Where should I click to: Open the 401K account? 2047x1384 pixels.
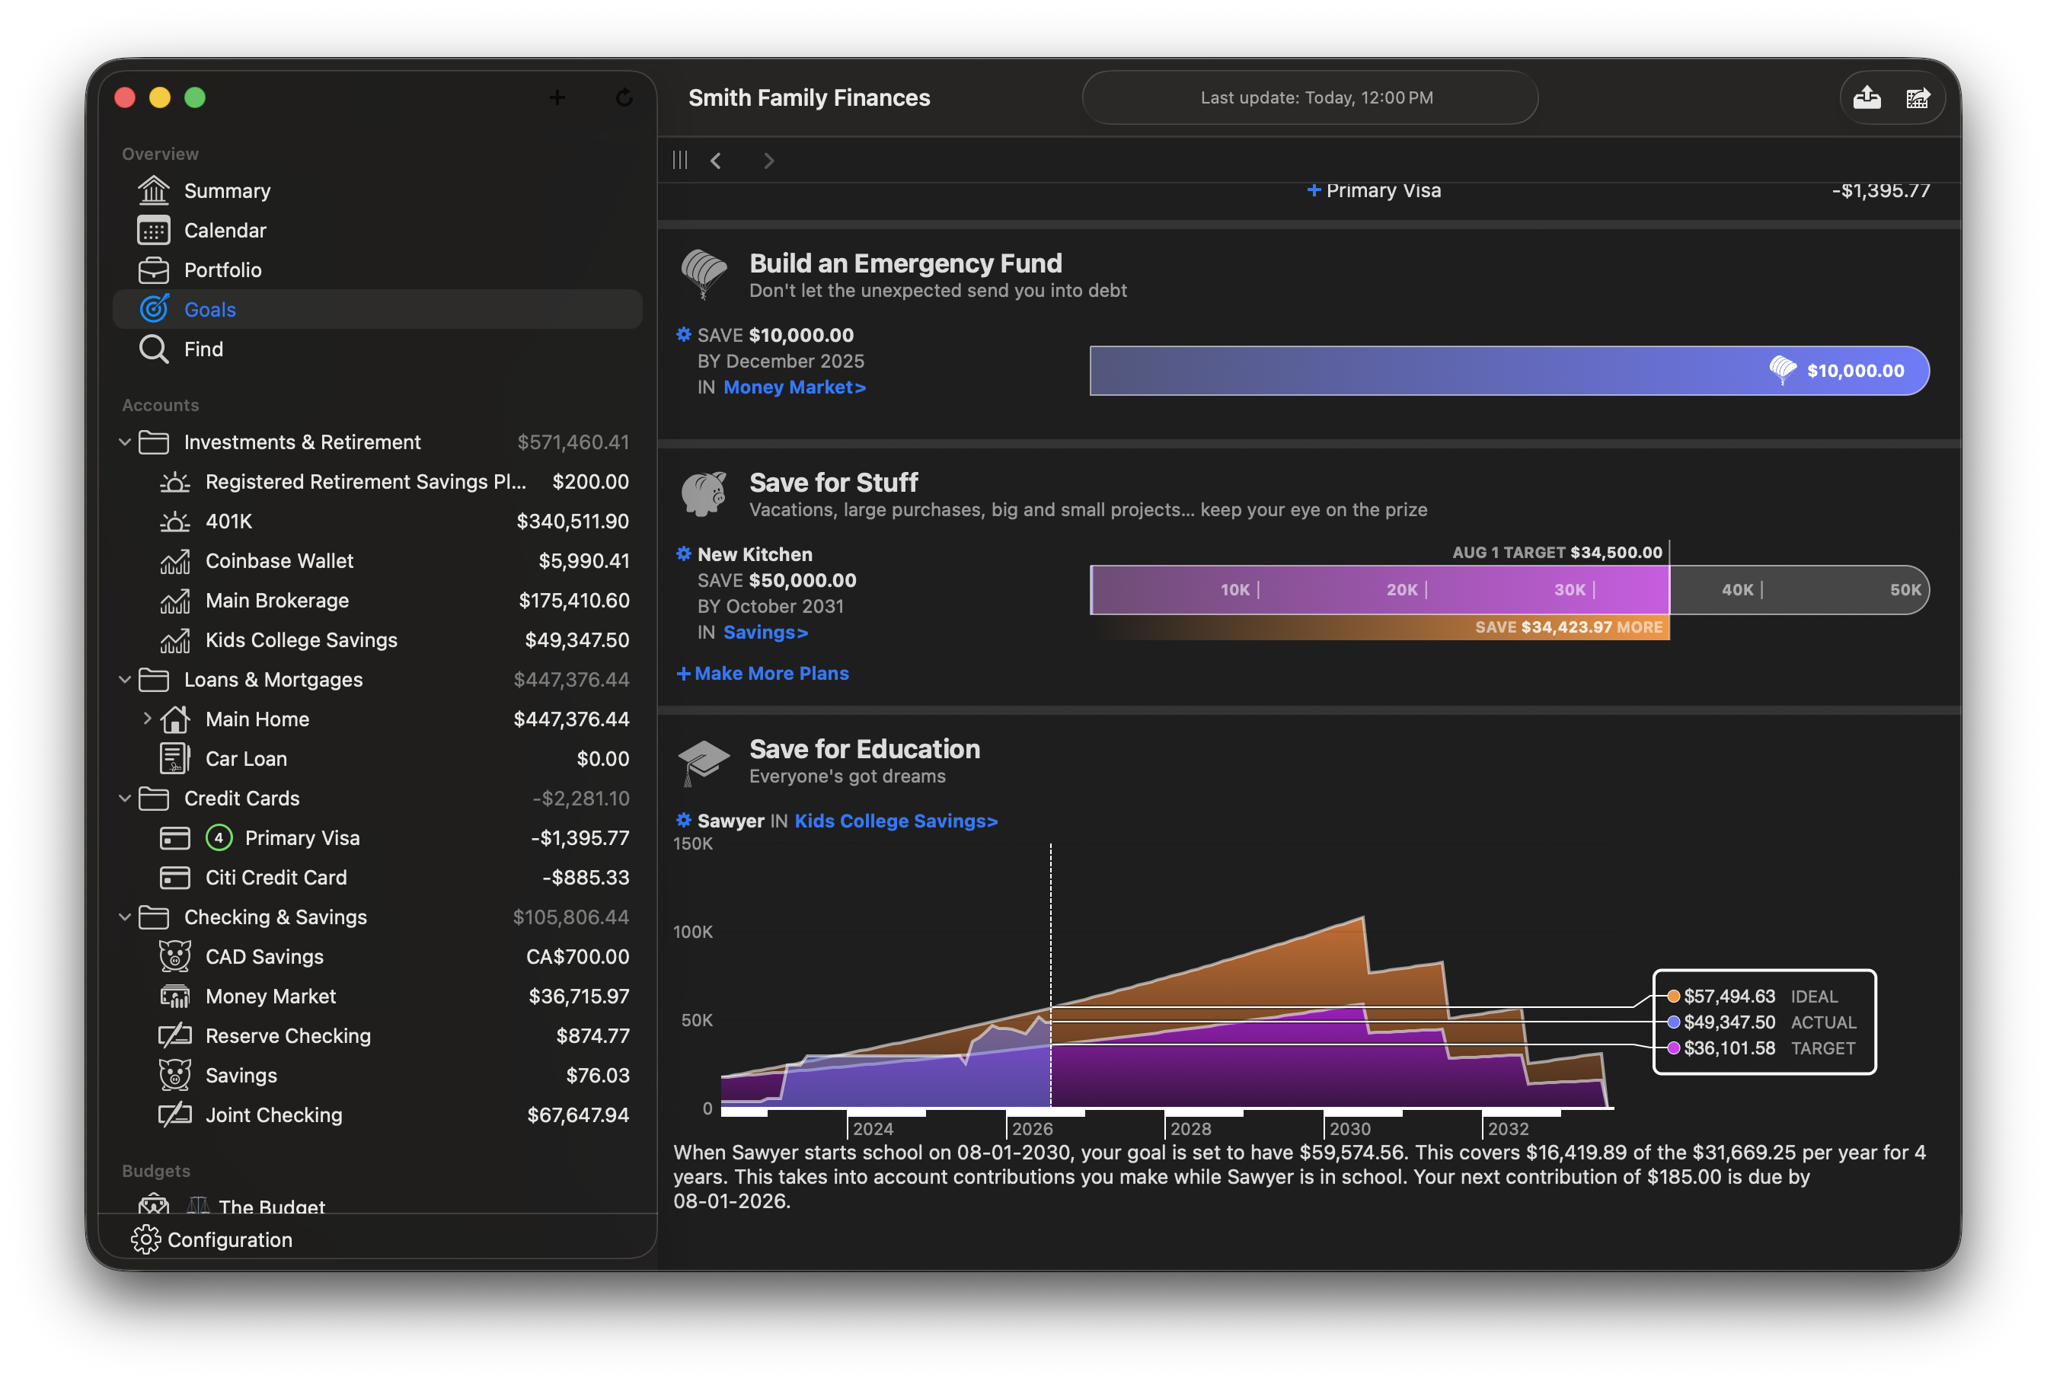[x=377, y=521]
